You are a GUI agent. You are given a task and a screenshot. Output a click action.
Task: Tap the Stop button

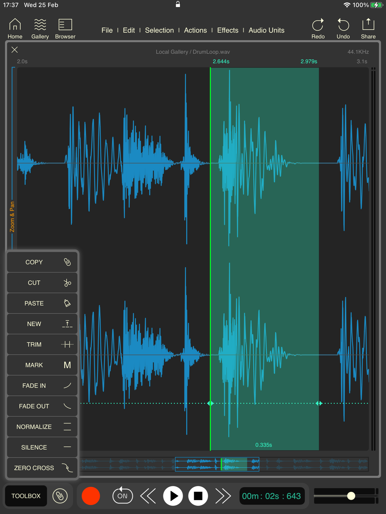[198, 496]
